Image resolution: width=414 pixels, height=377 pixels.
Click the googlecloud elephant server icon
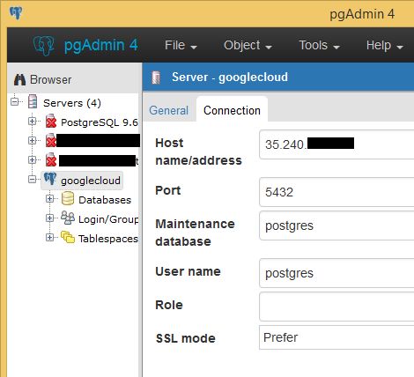coord(50,179)
